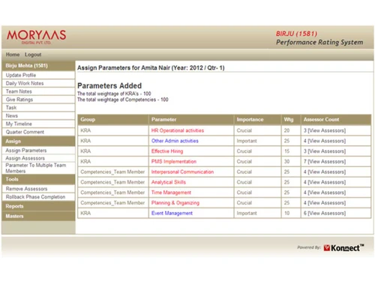Screen dimensions: 375x281
Task: Click the total weightage of KRA's text
Action: point(114,94)
